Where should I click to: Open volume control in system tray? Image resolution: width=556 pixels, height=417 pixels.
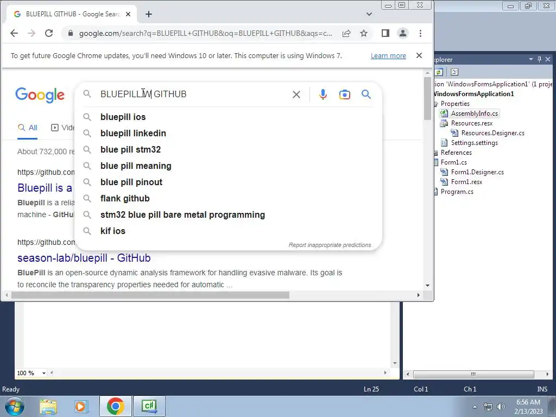tap(501, 407)
